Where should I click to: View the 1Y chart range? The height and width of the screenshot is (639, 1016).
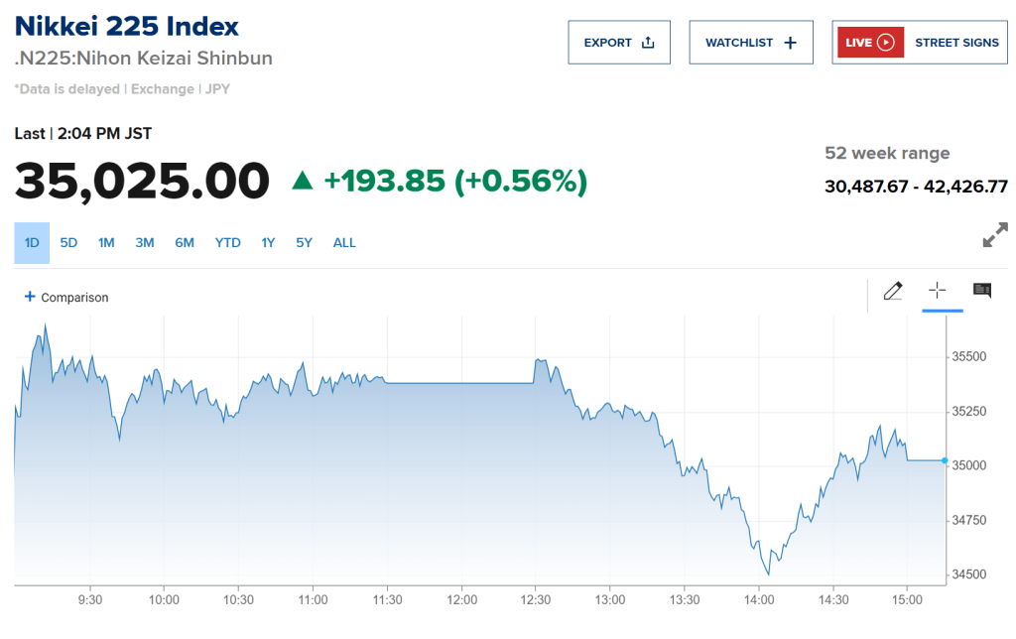(268, 243)
